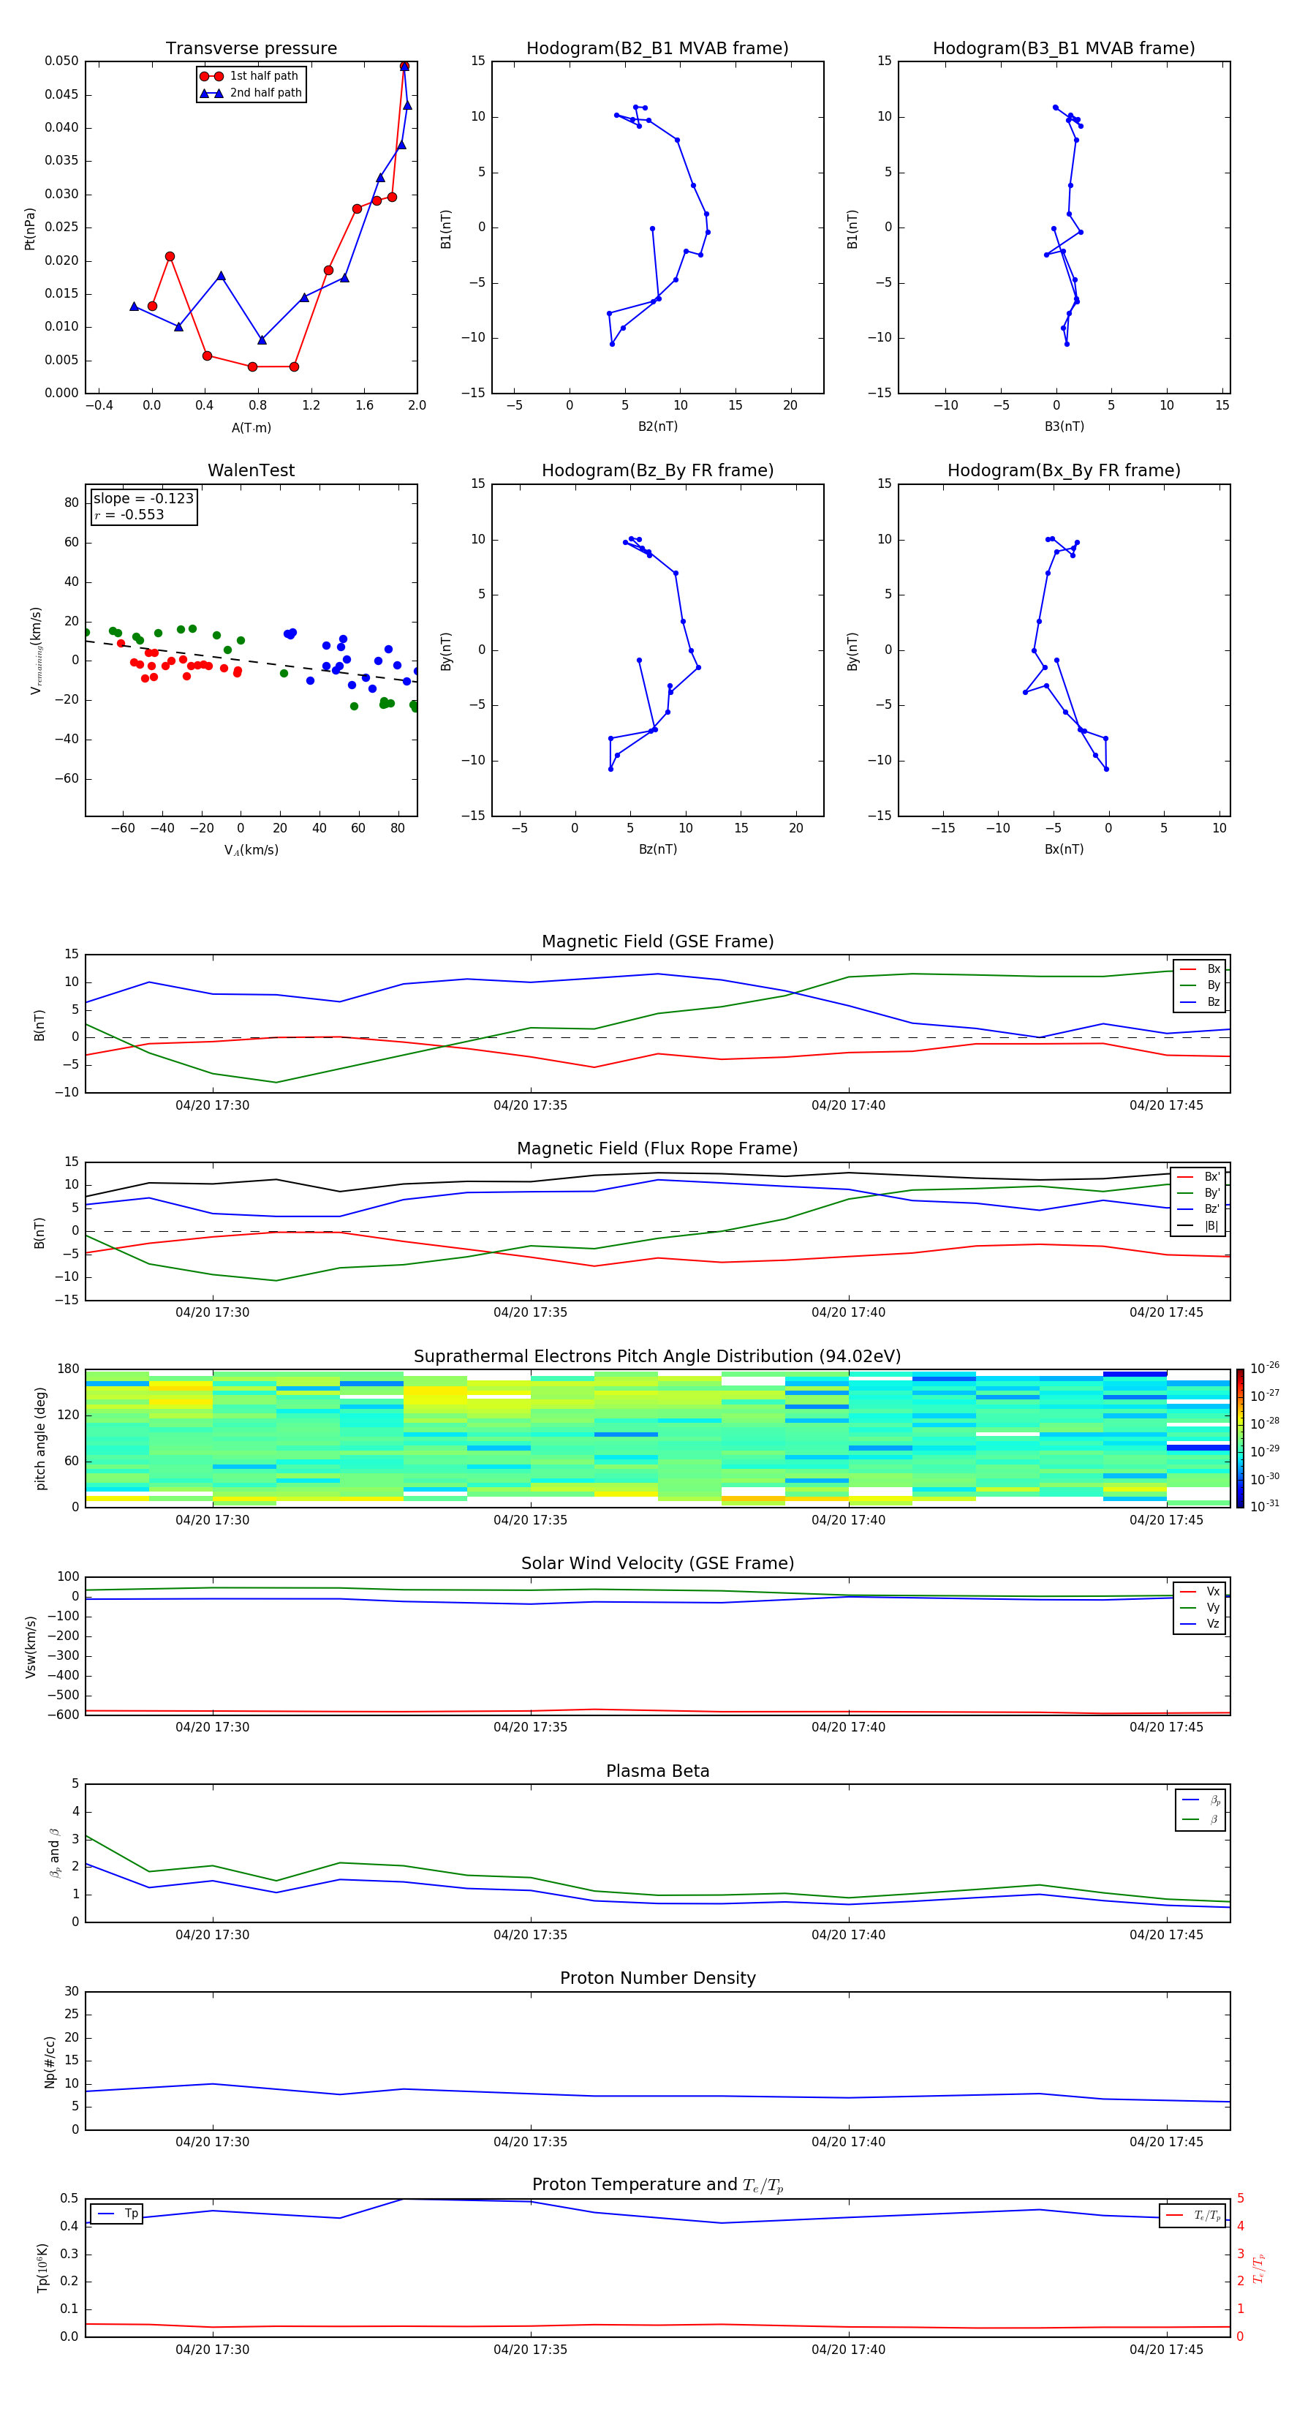
Task: Click the pitch angle color bar scale
Action: 1240,1437
